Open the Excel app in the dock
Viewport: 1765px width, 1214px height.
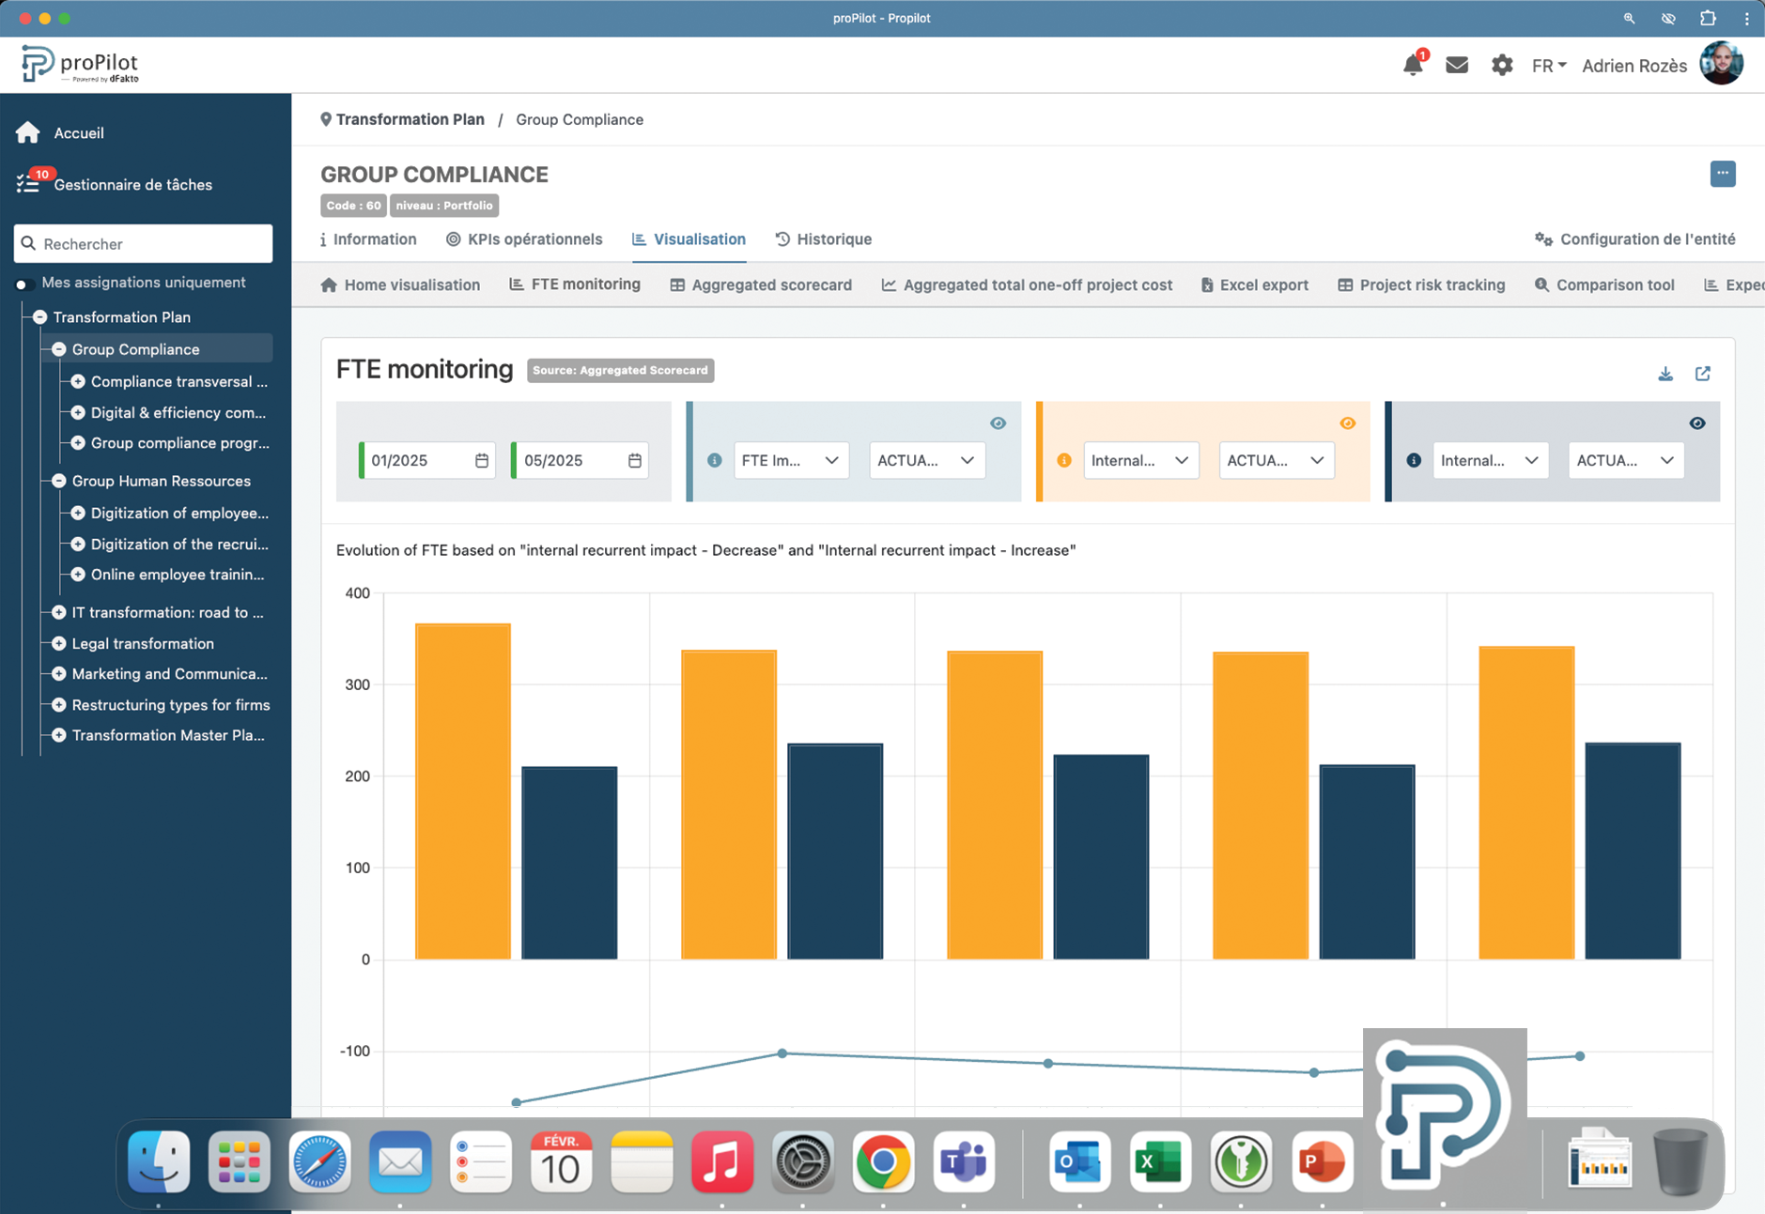[1159, 1162]
